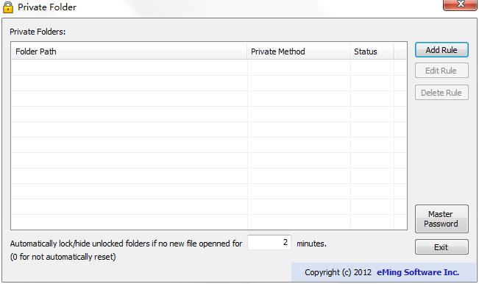
Task: Close the Private Folder window
Action: (460, 4)
